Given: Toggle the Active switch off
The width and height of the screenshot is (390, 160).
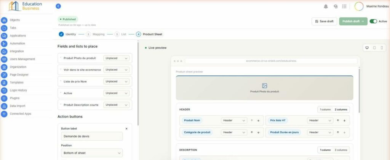Looking at the screenshot, I should coord(373,21).
